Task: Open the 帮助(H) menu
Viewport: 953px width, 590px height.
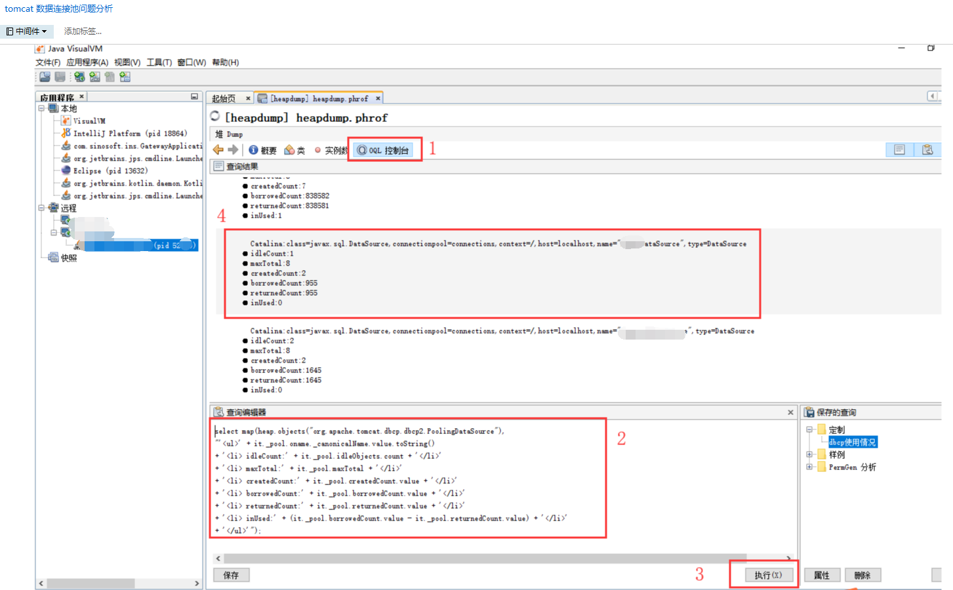Action: 226,62
